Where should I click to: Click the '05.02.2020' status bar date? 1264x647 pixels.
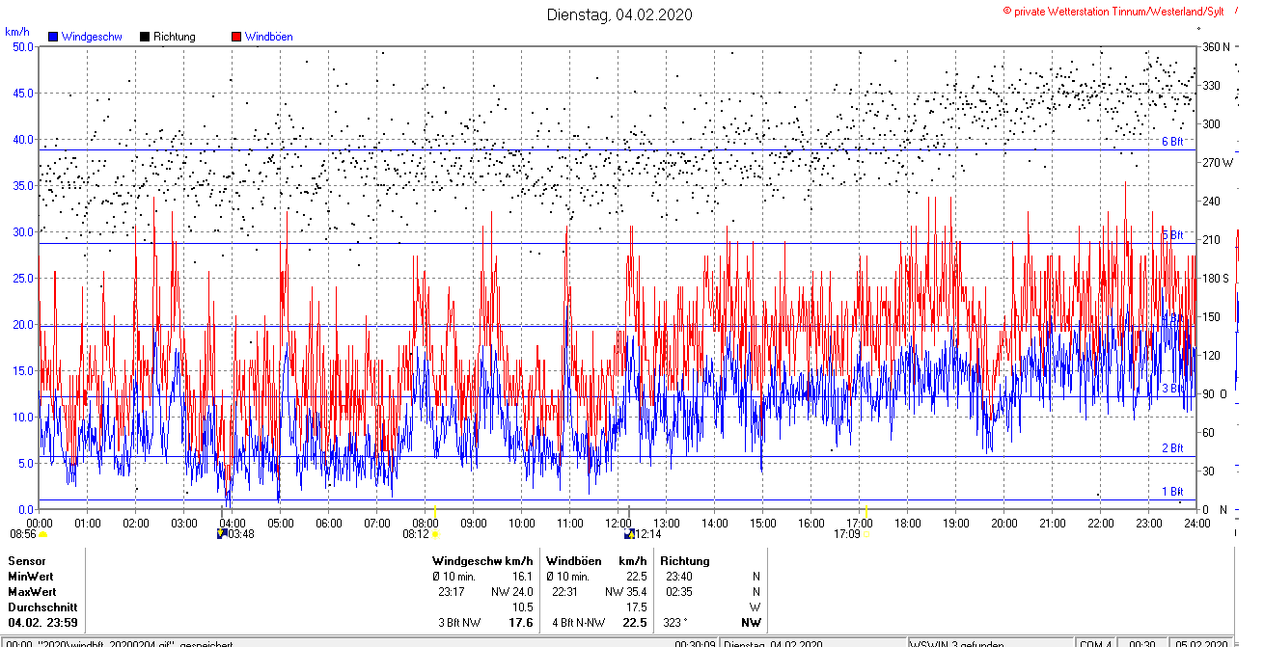(x=1200, y=643)
